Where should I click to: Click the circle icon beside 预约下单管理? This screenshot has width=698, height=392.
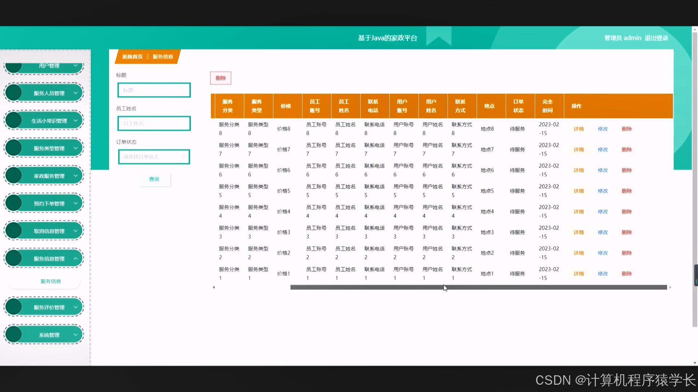(x=14, y=203)
